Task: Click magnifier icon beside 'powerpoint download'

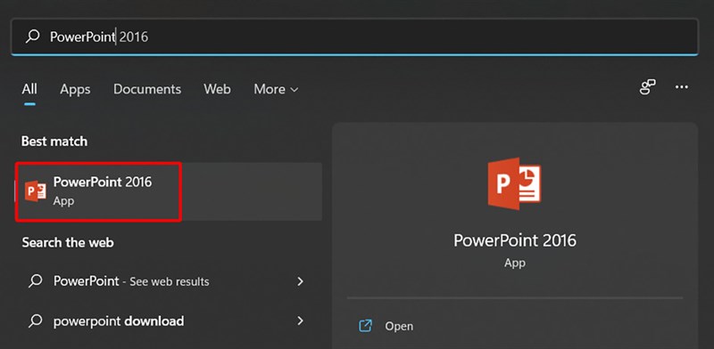Action: coord(35,321)
